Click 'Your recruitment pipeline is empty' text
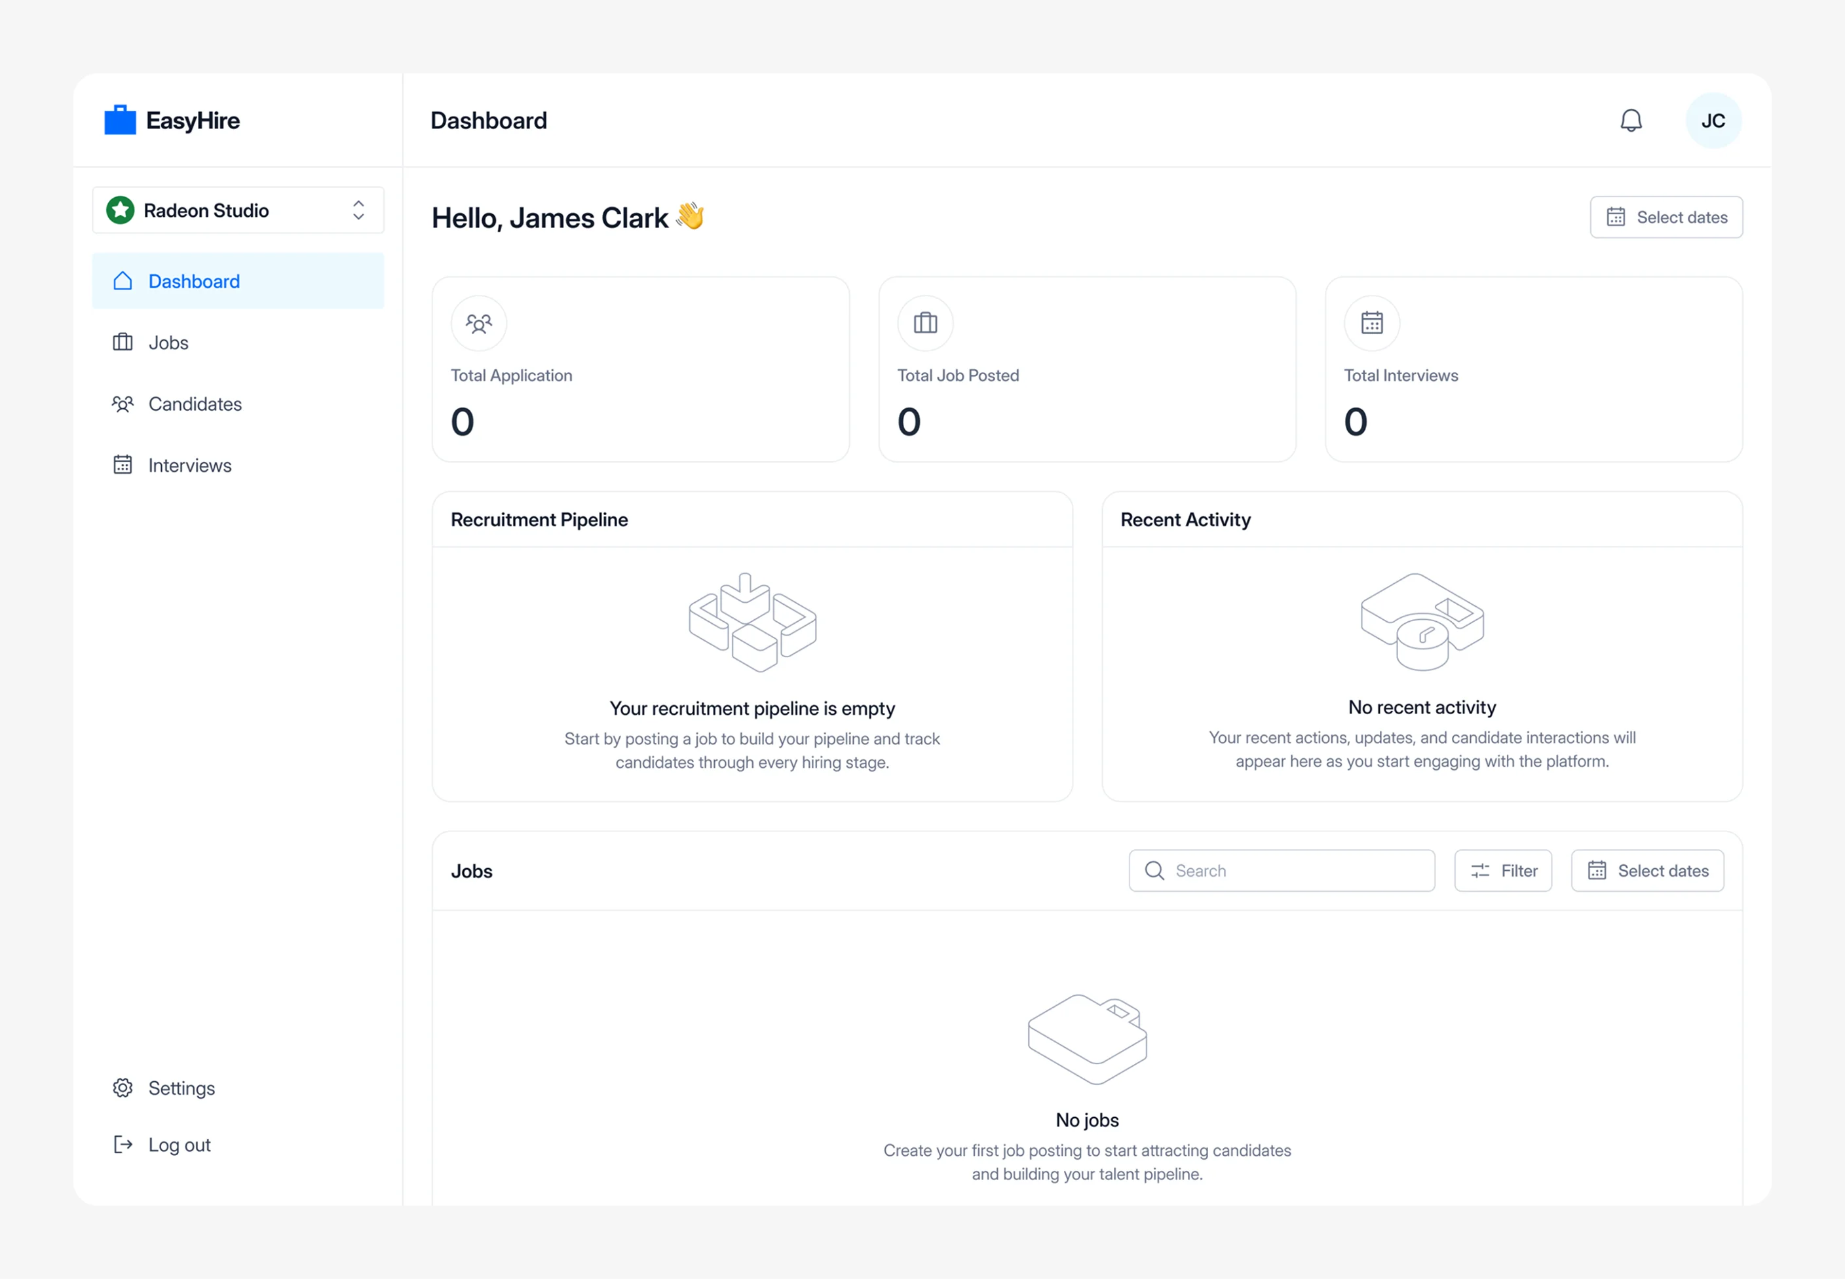Screen dimensions: 1845x1279 tap(752, 708)
